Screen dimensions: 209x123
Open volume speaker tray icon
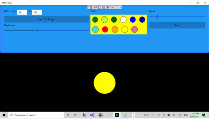(x=174, y=115)
